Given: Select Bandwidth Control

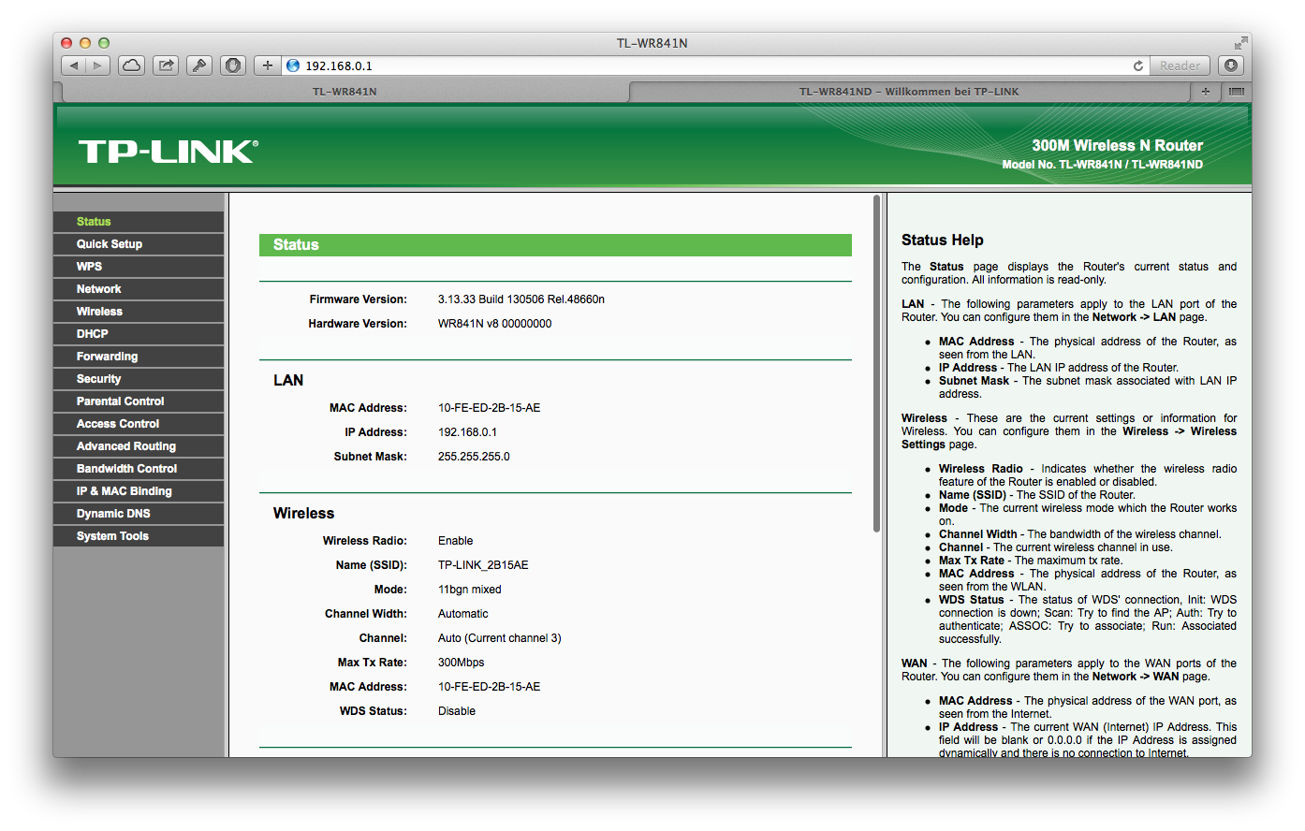Looking at the screenshot, I should [139, 469].
